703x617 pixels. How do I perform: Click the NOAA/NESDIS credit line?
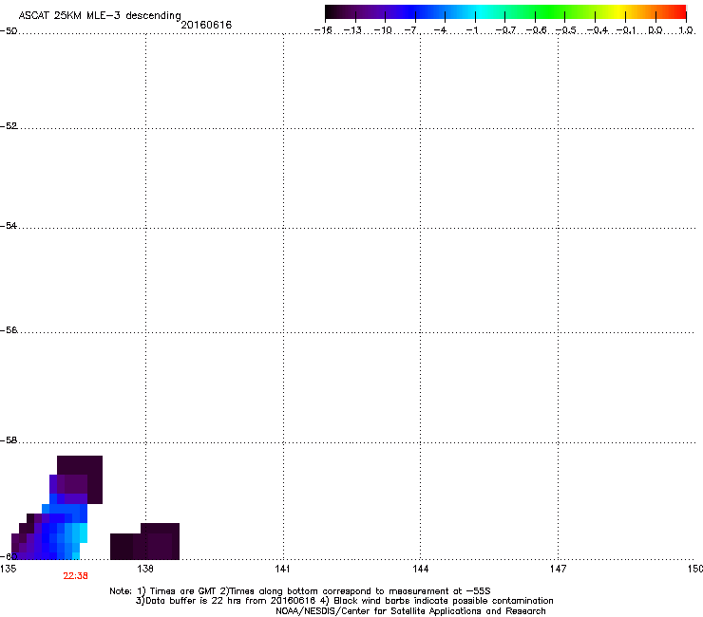tap(410, 611)
